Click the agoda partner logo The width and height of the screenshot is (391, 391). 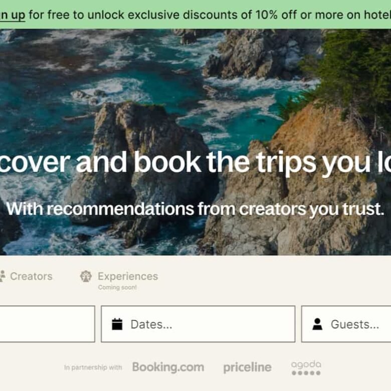[306, 367]
